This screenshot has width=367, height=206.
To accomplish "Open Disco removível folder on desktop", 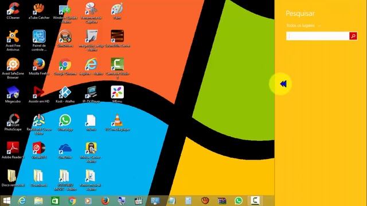I will 13,178.
